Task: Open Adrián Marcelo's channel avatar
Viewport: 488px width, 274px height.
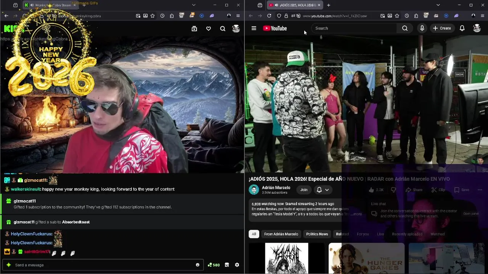Action: pos(254,190)
